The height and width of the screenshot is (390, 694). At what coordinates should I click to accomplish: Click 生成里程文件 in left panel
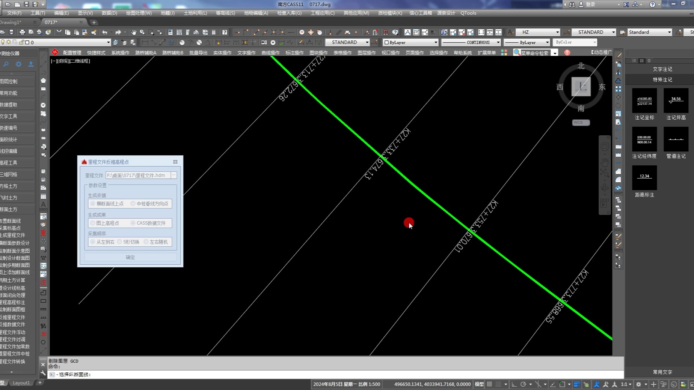click(12, 235)
